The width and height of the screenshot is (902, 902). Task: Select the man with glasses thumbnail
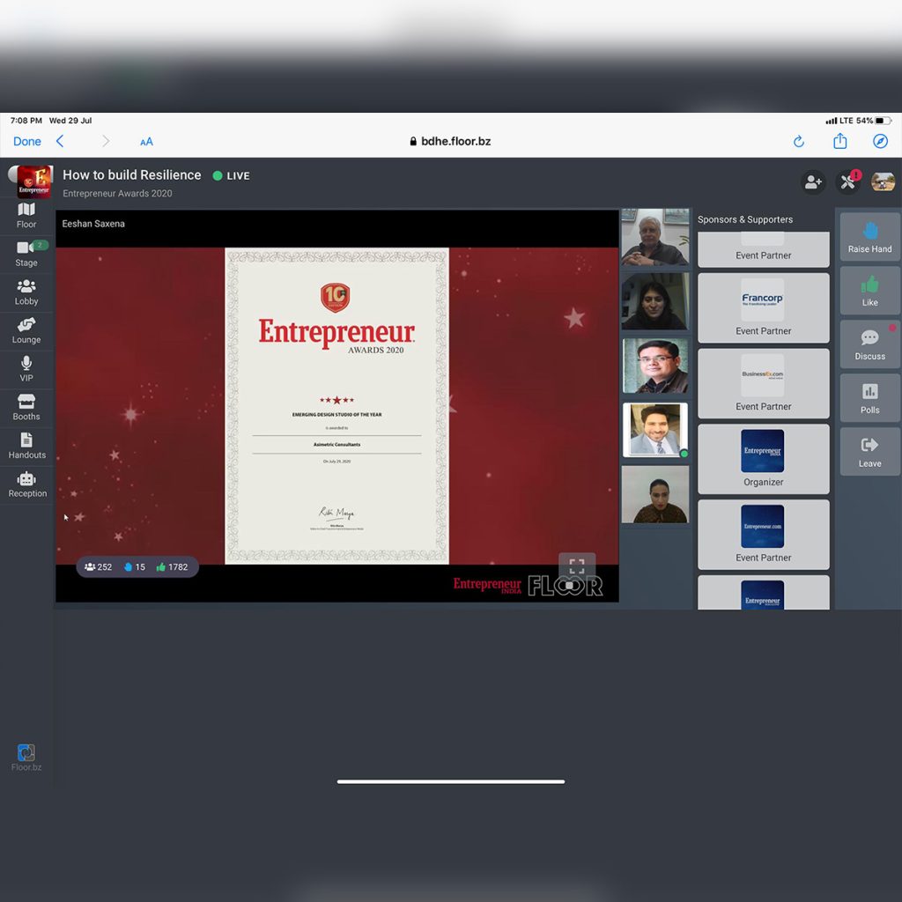(x=655, y=366)
